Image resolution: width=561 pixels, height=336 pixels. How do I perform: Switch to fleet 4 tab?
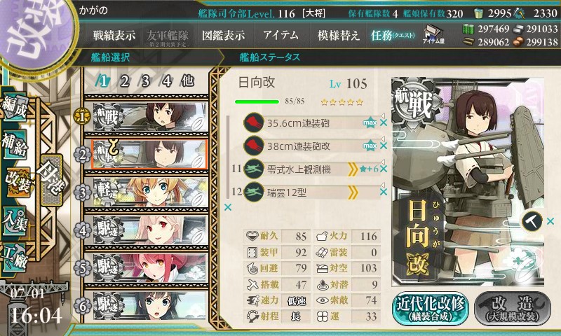click(166, 81)
